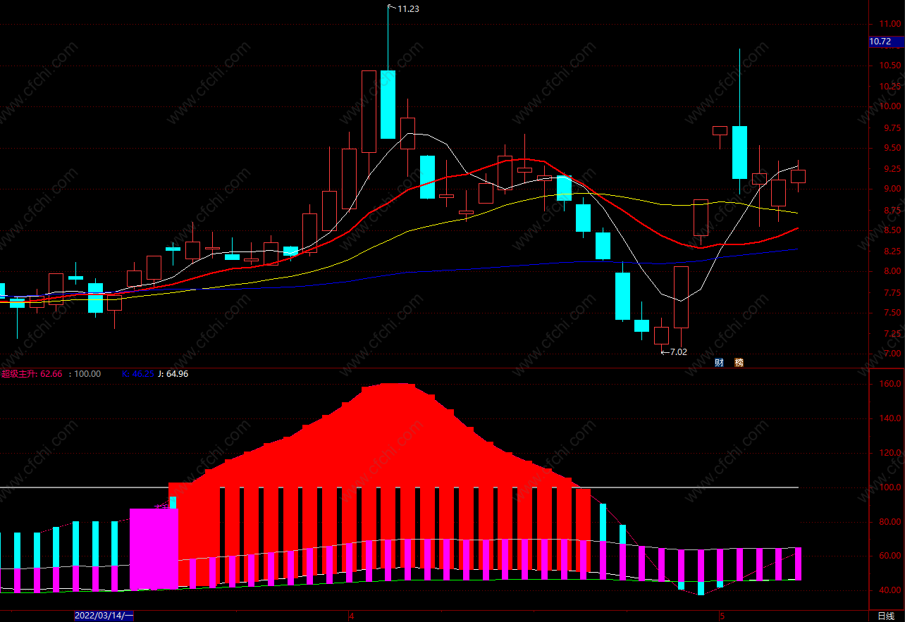Click the 40.00 indicator axis label
905x622 pixels.
point(891,591)
